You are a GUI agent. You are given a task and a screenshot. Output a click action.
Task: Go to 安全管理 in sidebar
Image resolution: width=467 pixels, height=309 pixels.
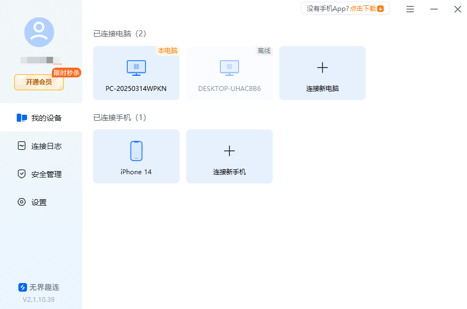tap(41, 174)
